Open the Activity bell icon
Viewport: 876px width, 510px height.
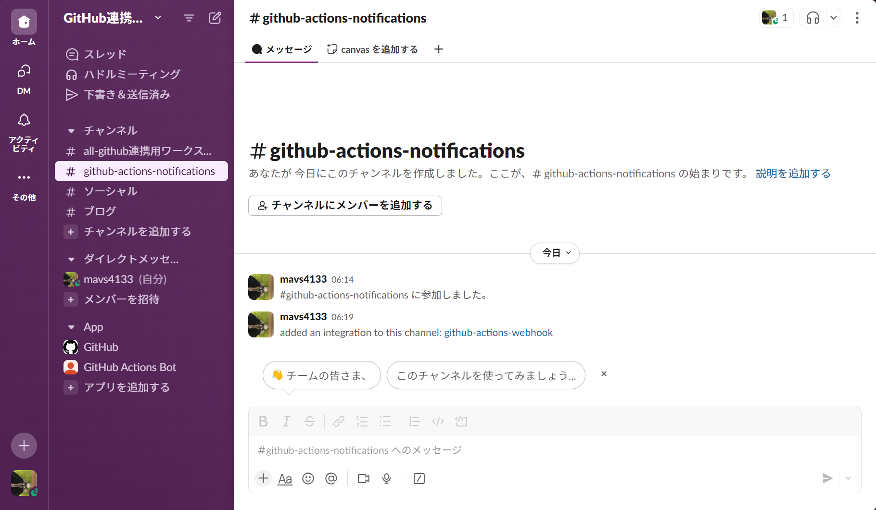point(24,120)
